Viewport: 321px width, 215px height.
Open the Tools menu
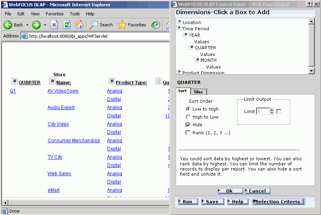pos(75,14)
